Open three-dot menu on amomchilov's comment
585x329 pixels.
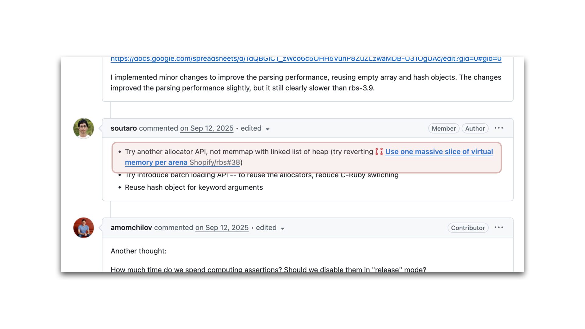[499, 228]
